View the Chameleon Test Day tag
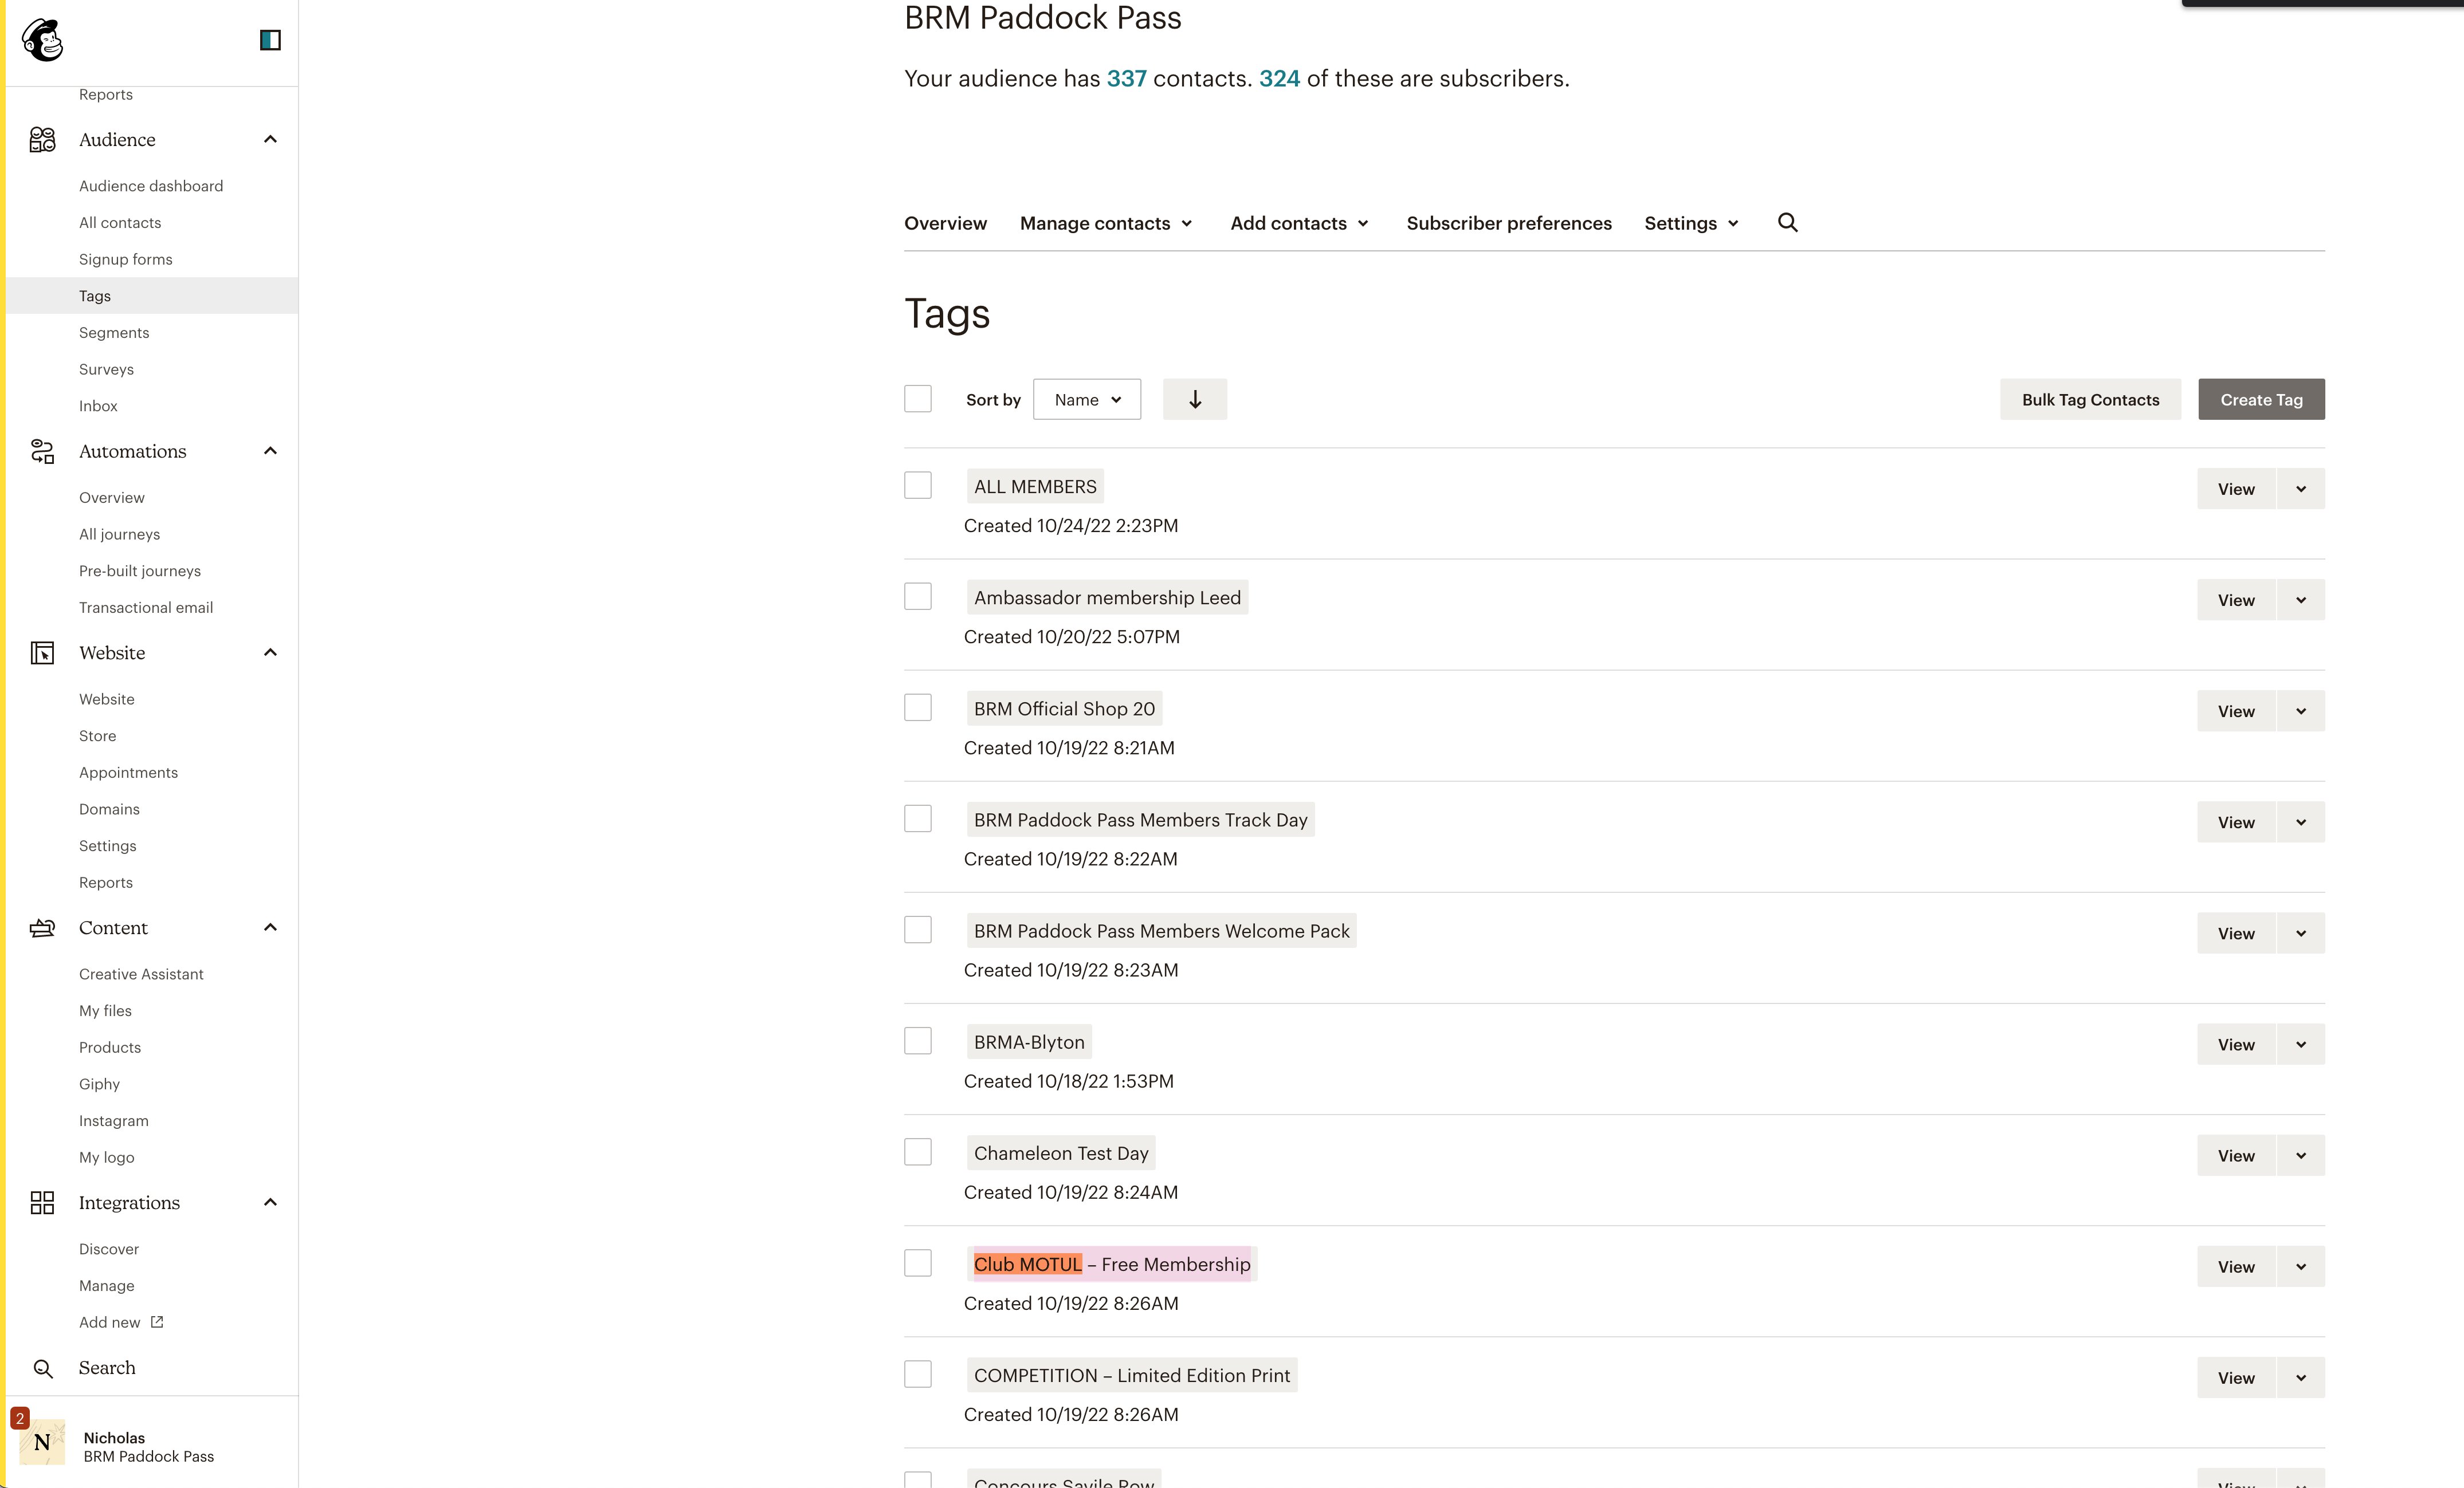Image resolution: width=2464 pixels, height=1488 pixels. [x=2236, y=1155]
